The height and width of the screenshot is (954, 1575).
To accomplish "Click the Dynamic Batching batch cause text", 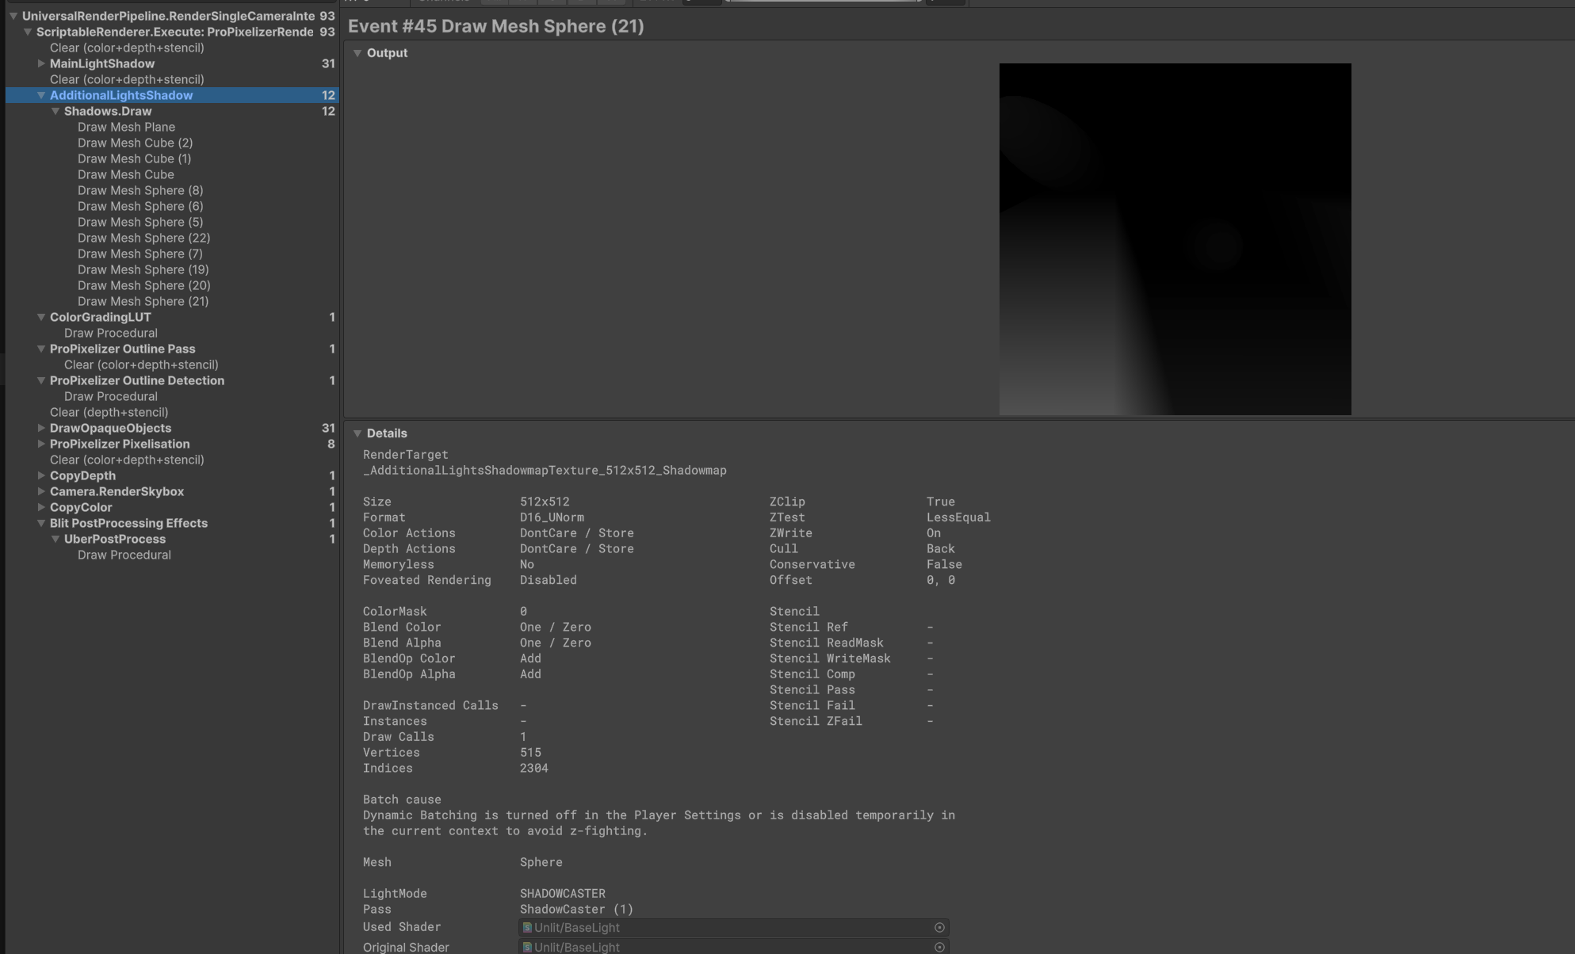I will 659,823.
